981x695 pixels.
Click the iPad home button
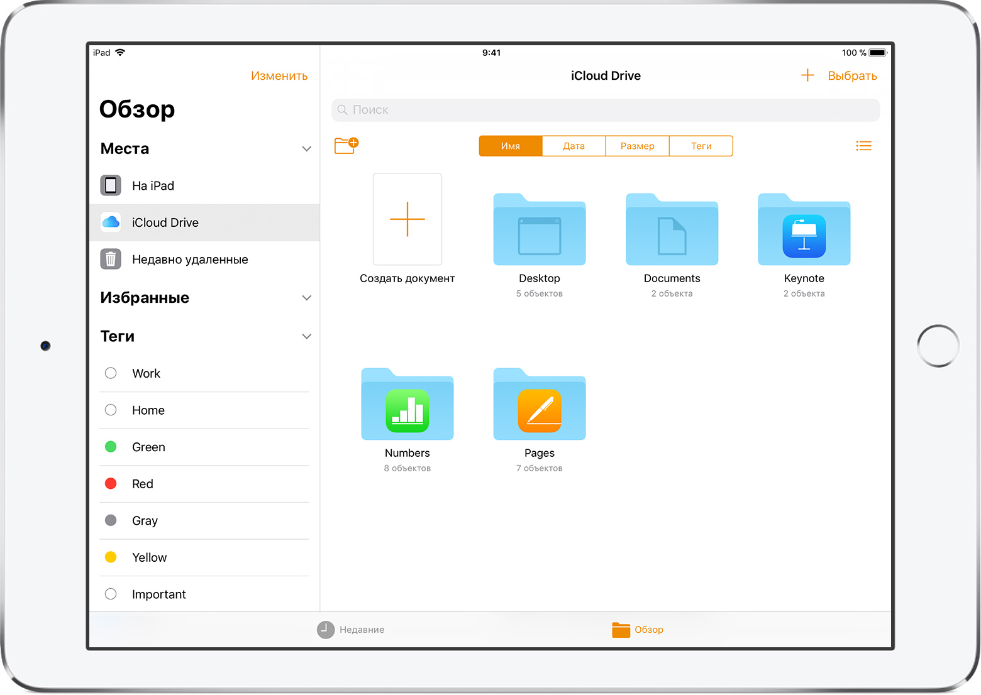click(938, 346)
